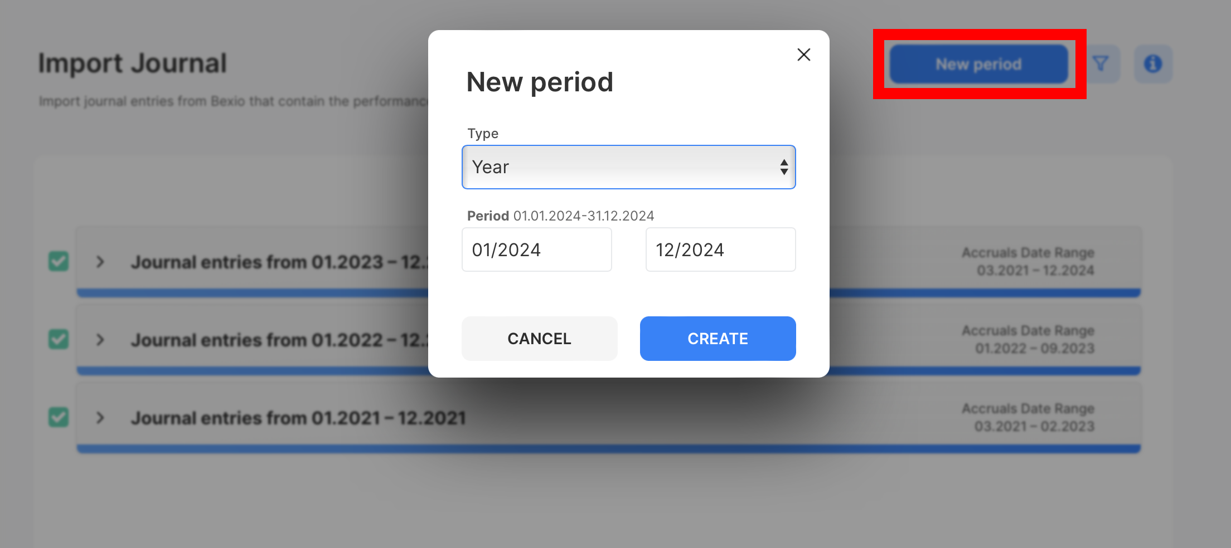Click the info circle icon

pyautogui.click(x=1153, y=64)
